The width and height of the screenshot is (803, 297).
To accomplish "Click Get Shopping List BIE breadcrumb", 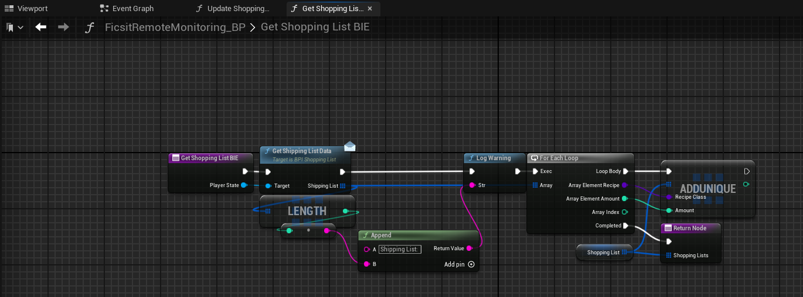I will [x=315, y=27].
